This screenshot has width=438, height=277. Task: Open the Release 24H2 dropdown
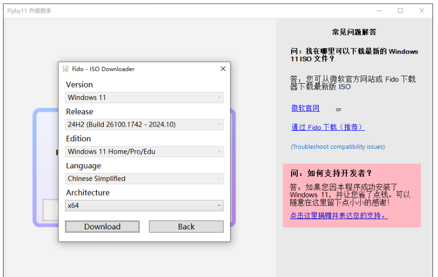[x=144, y=125]
